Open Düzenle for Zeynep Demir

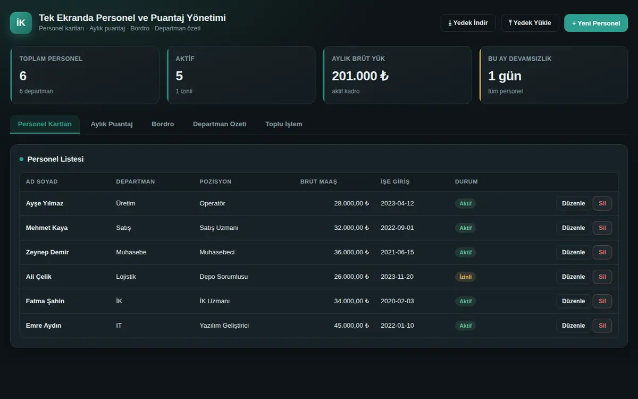pos(573,252)
